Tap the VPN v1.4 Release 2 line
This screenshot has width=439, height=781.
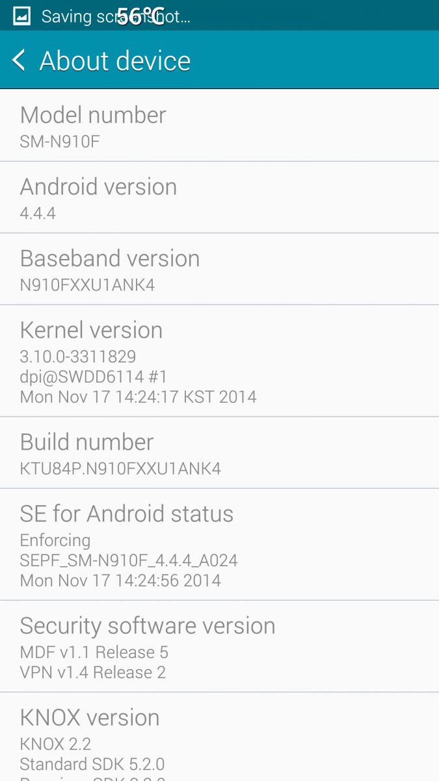click(93, 672)
